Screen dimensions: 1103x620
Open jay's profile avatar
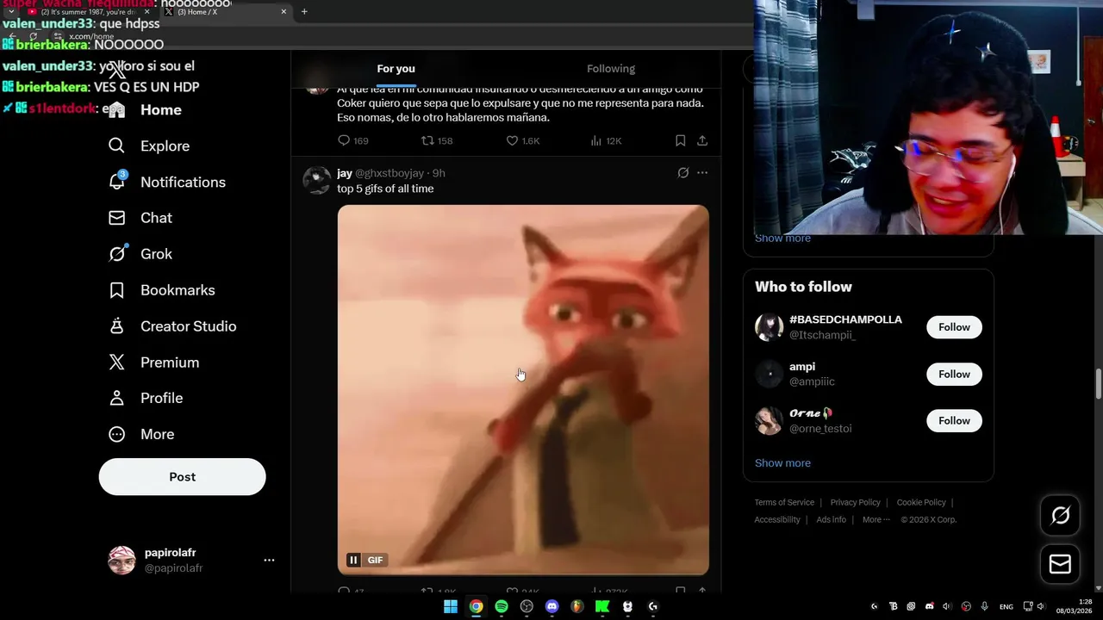coord(316,180)
